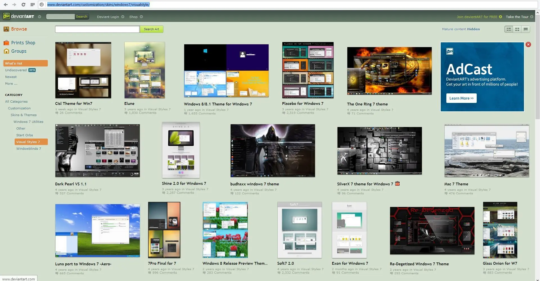Open the Deviant Login menu

click(111, 17)
